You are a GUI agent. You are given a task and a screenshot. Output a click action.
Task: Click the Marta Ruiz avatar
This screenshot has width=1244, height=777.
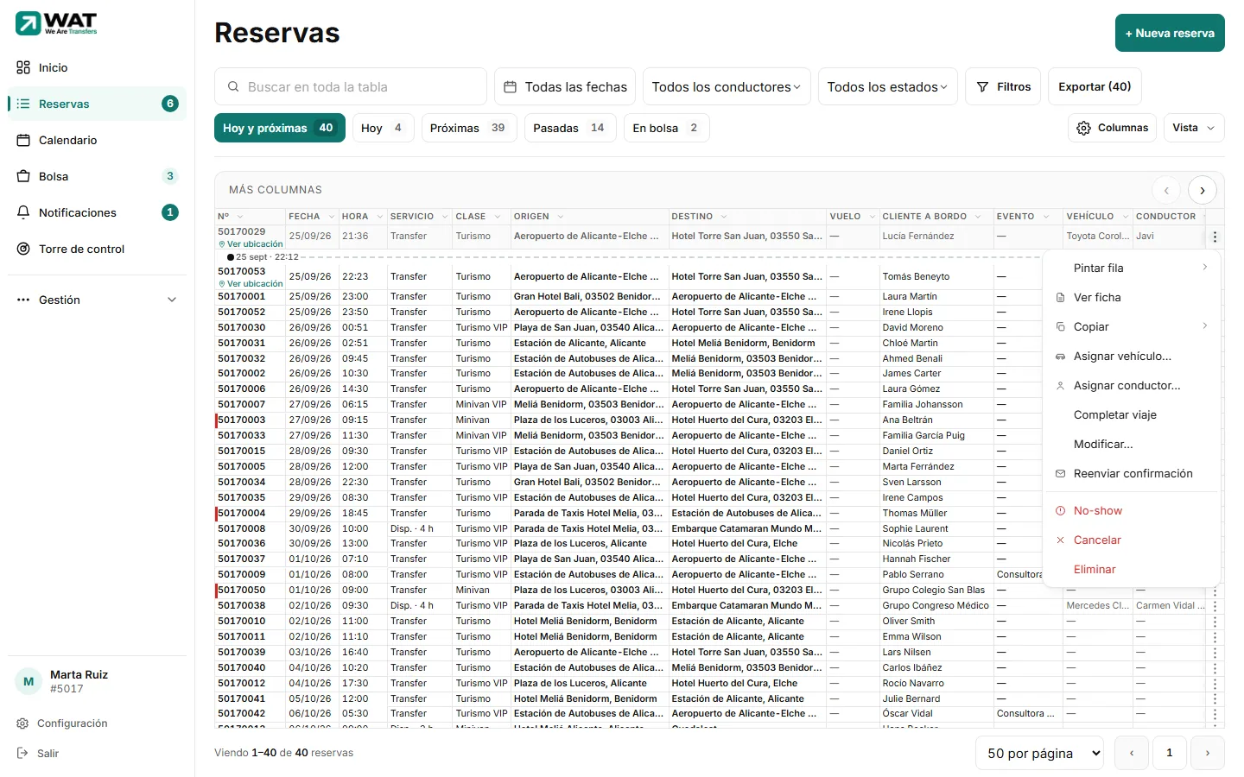29,681
